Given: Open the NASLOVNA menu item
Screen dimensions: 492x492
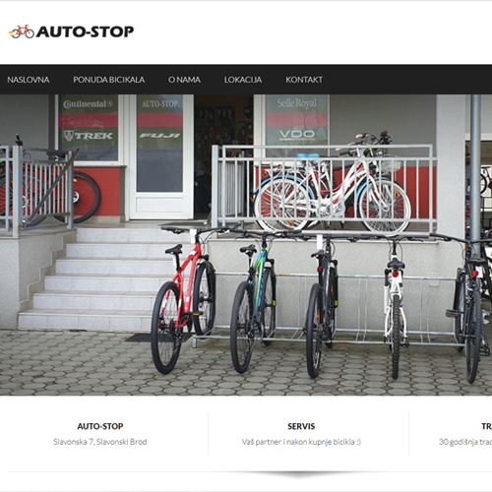Looking at the screenshot, I should pos(29,80).
